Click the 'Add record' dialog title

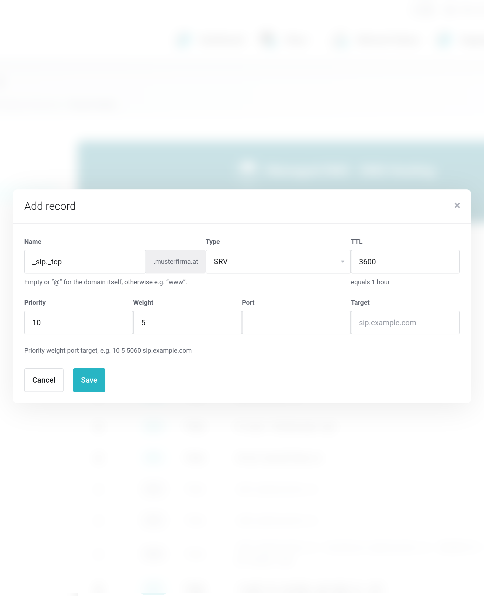pyautogui.click(x=50, y=206)
